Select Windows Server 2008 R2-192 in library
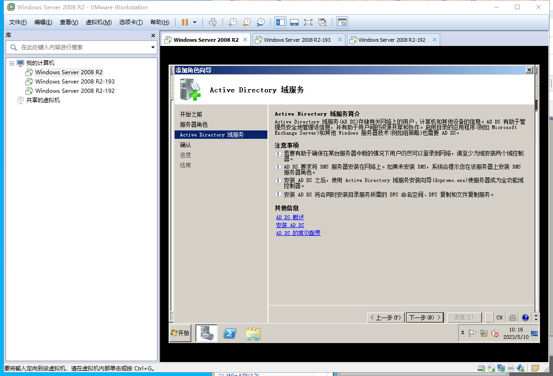This screenshot has height=376, width=553. tap(75, 91)
